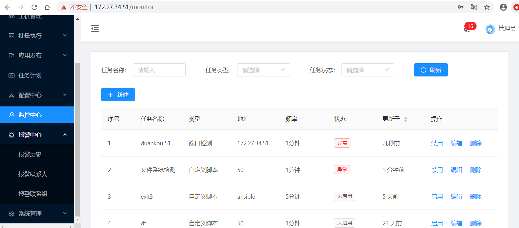Viewport: 519px width, 228px height.
Task: Open 报警联系人 submenu item
Action: pyautogui.click(x=33, y=174)
